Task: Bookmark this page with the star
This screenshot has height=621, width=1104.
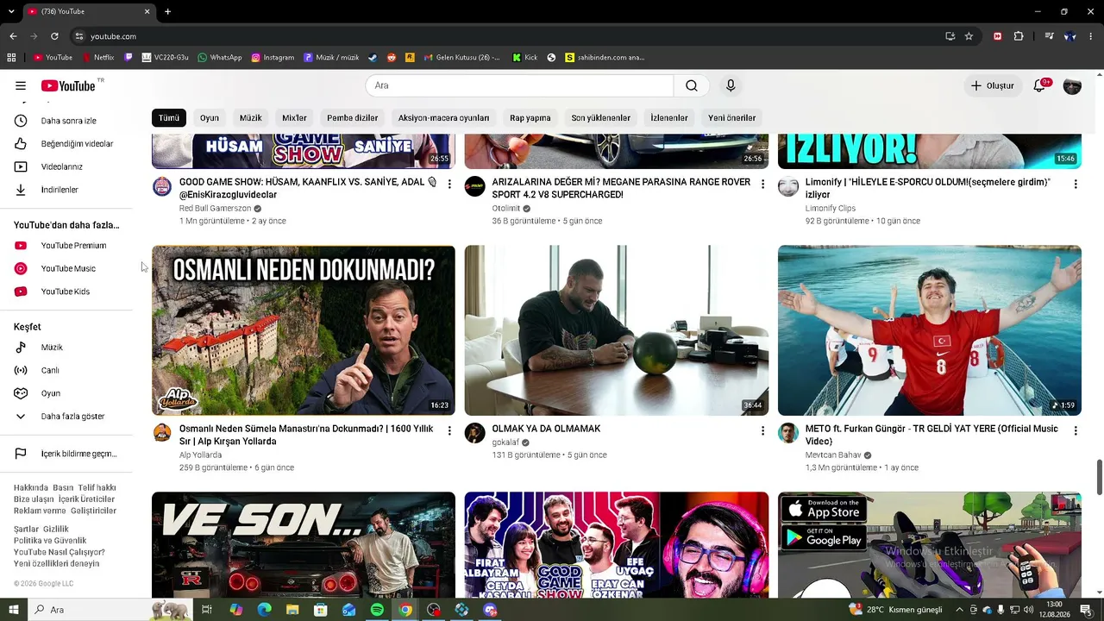Action: [x=969, y=36]
